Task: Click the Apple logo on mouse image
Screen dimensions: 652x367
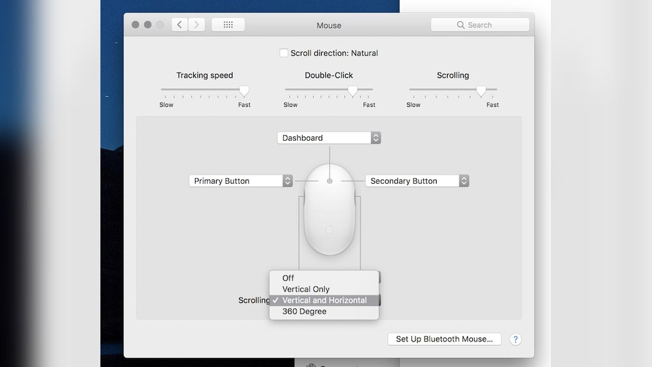Action: point(330,229)
